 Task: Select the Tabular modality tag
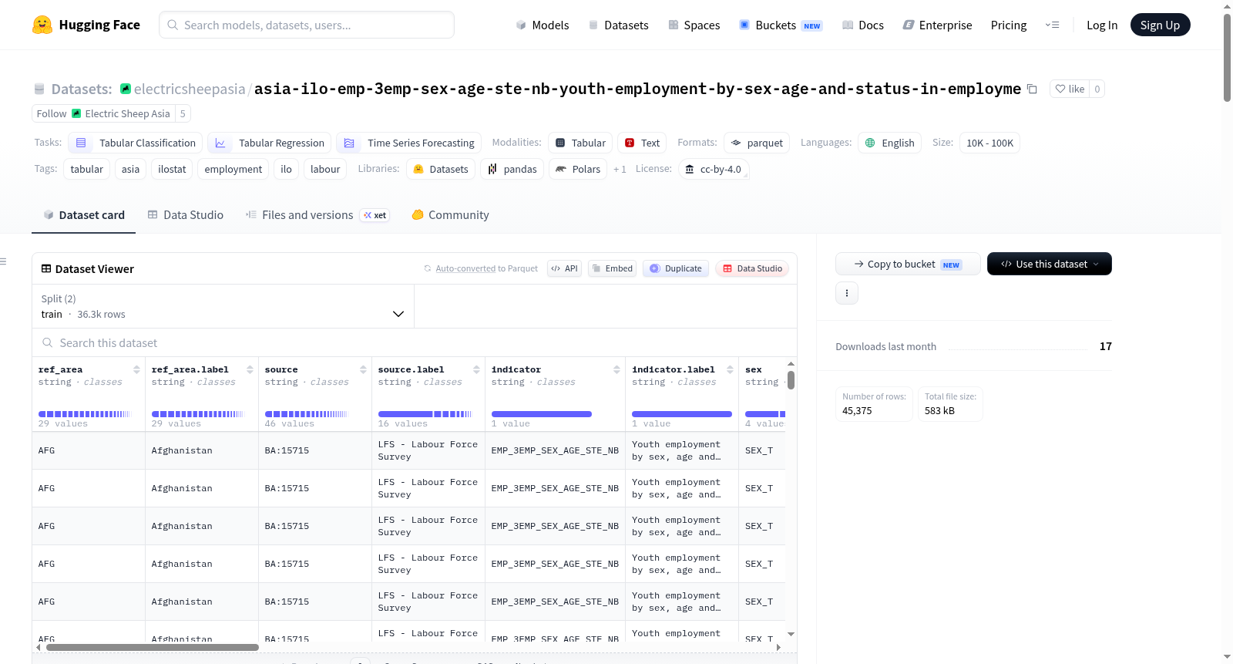tap(580, 143)
